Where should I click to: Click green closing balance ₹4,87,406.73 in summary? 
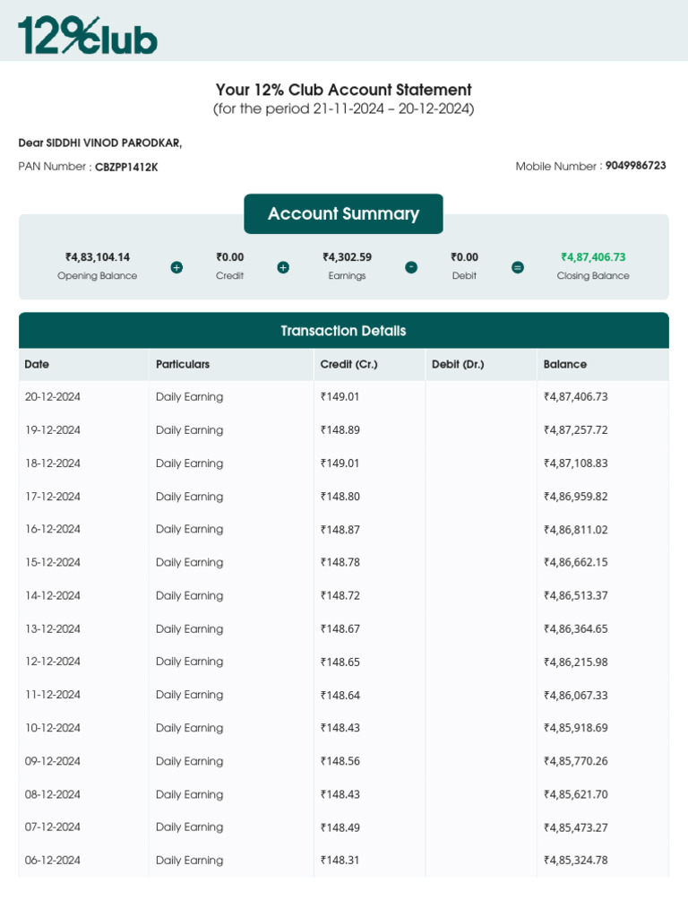(x=593, y=257)
